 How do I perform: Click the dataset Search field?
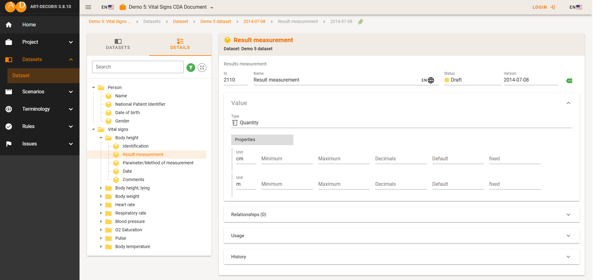pos(138,67)
